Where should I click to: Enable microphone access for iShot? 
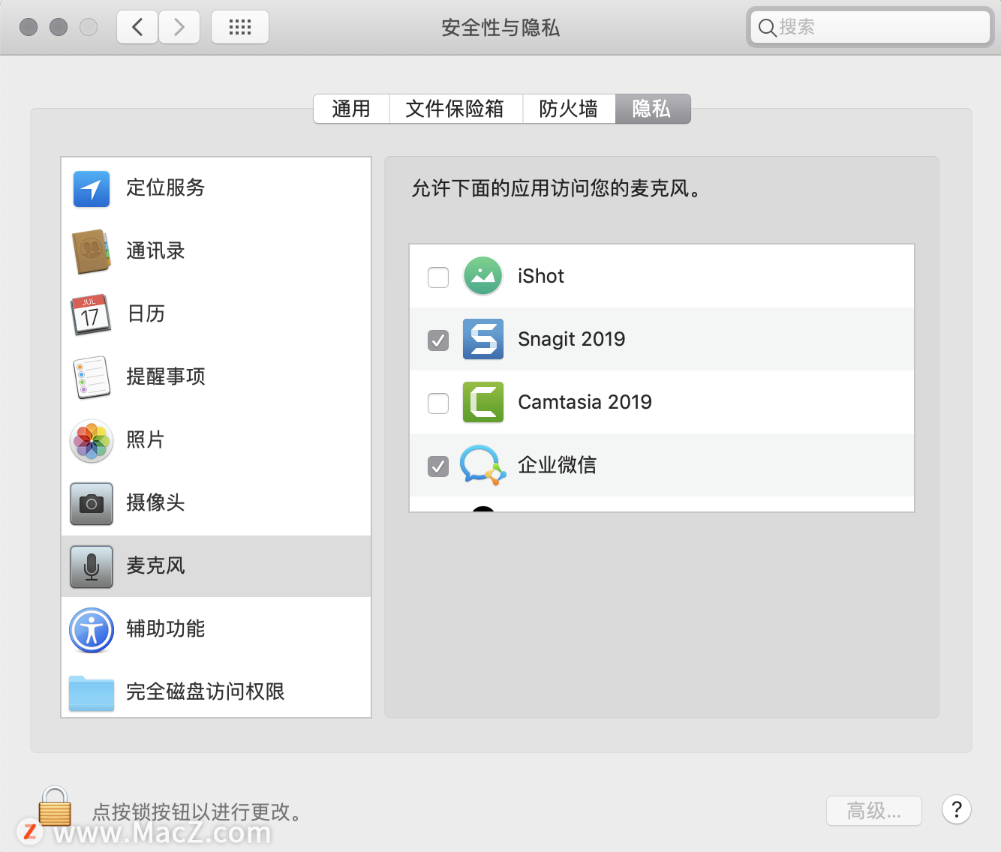438,277
